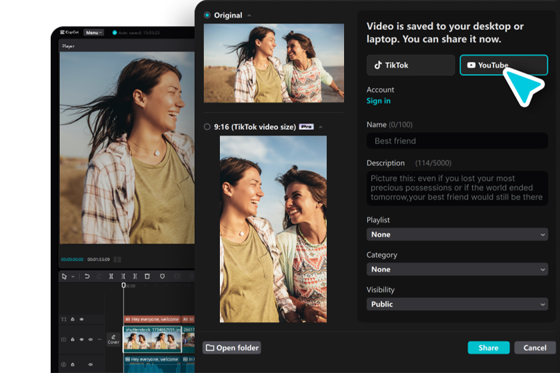This screenshot has height=373, width=560.
Task: Click the Cover edit button
Action: 113,340
